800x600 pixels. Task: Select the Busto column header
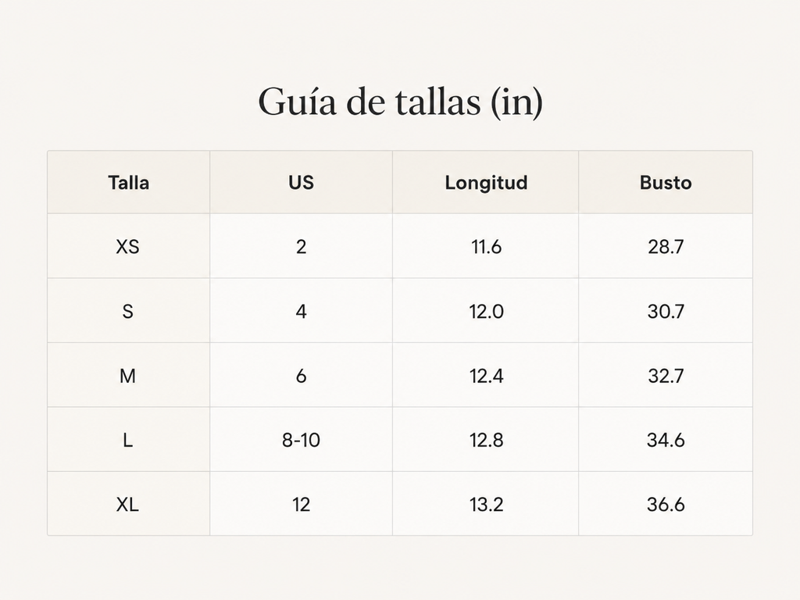pyautogui.click(x=666, y=183)
